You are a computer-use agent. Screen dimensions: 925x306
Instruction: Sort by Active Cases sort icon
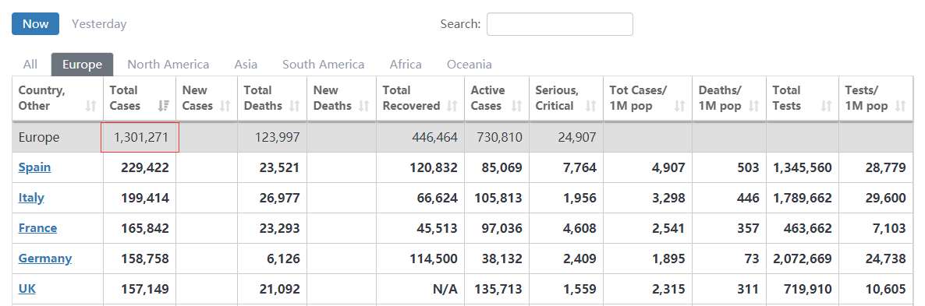click(517, 106)
